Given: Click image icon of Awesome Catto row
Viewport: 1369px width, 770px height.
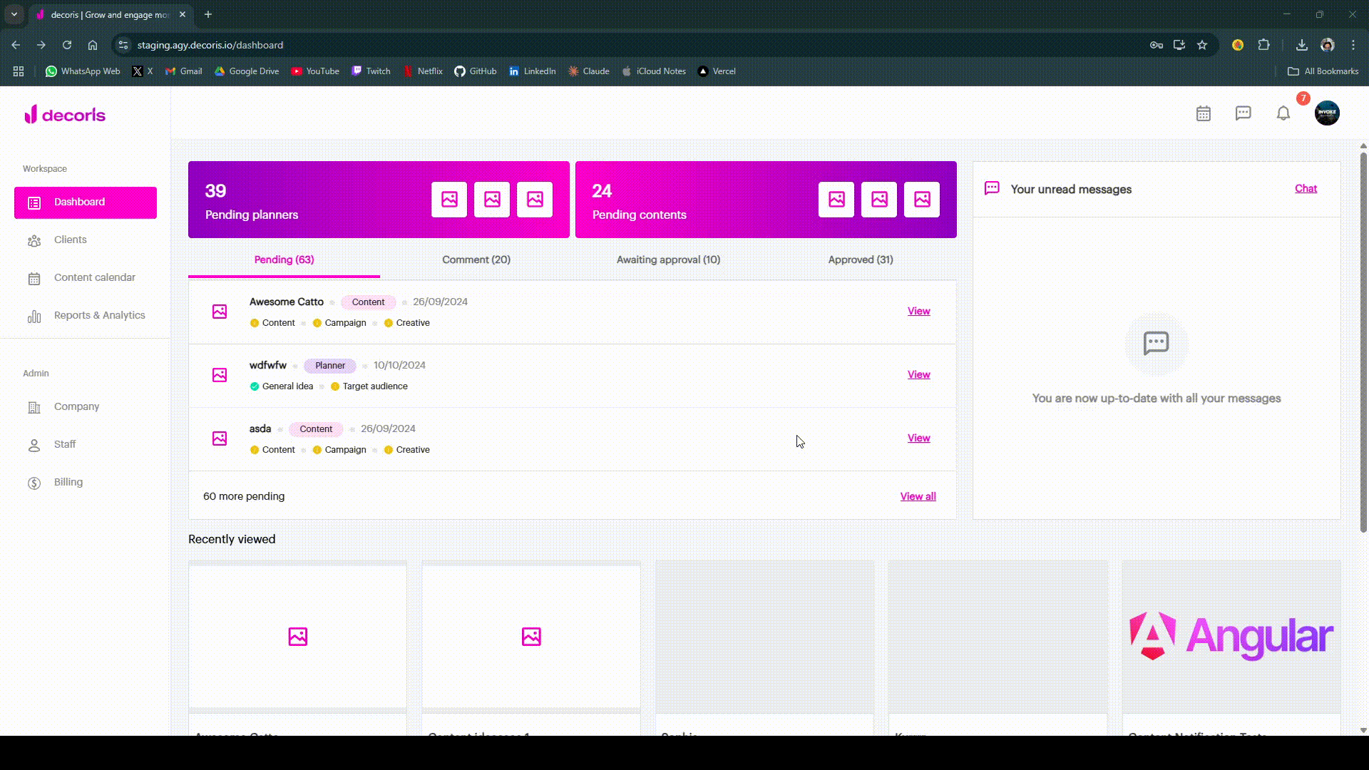Looking at the screenshot, I should (220, 312).
